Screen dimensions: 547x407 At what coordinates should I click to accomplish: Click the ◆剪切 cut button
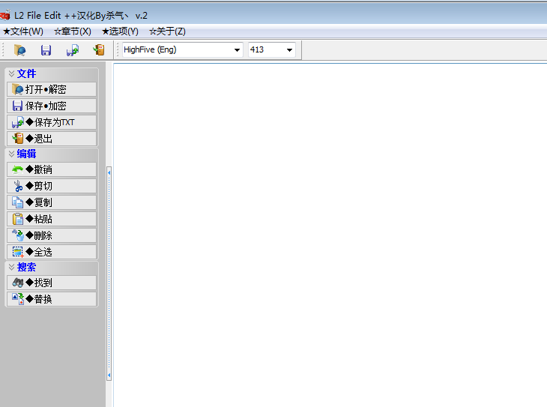(52, 186)
